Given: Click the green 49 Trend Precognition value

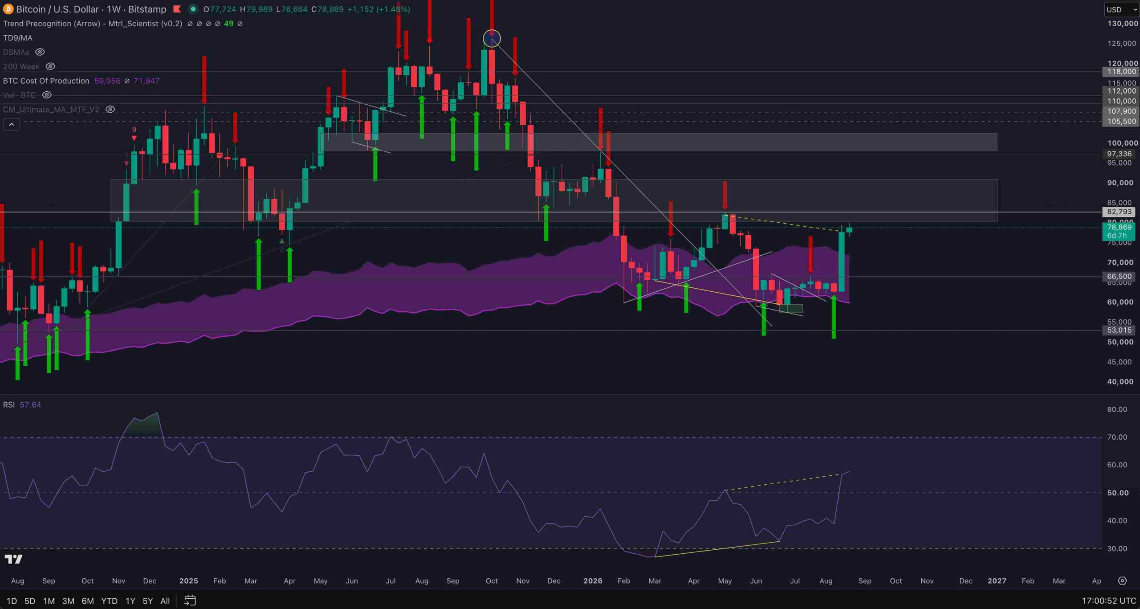Looking at the screenshot, I should (228, 24).
